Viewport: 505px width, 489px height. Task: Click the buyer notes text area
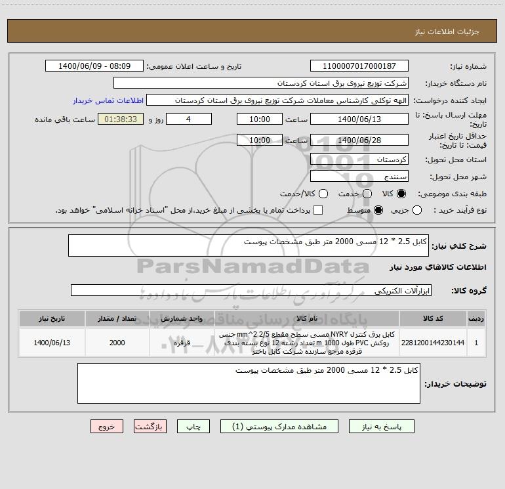tap(249, 383)
